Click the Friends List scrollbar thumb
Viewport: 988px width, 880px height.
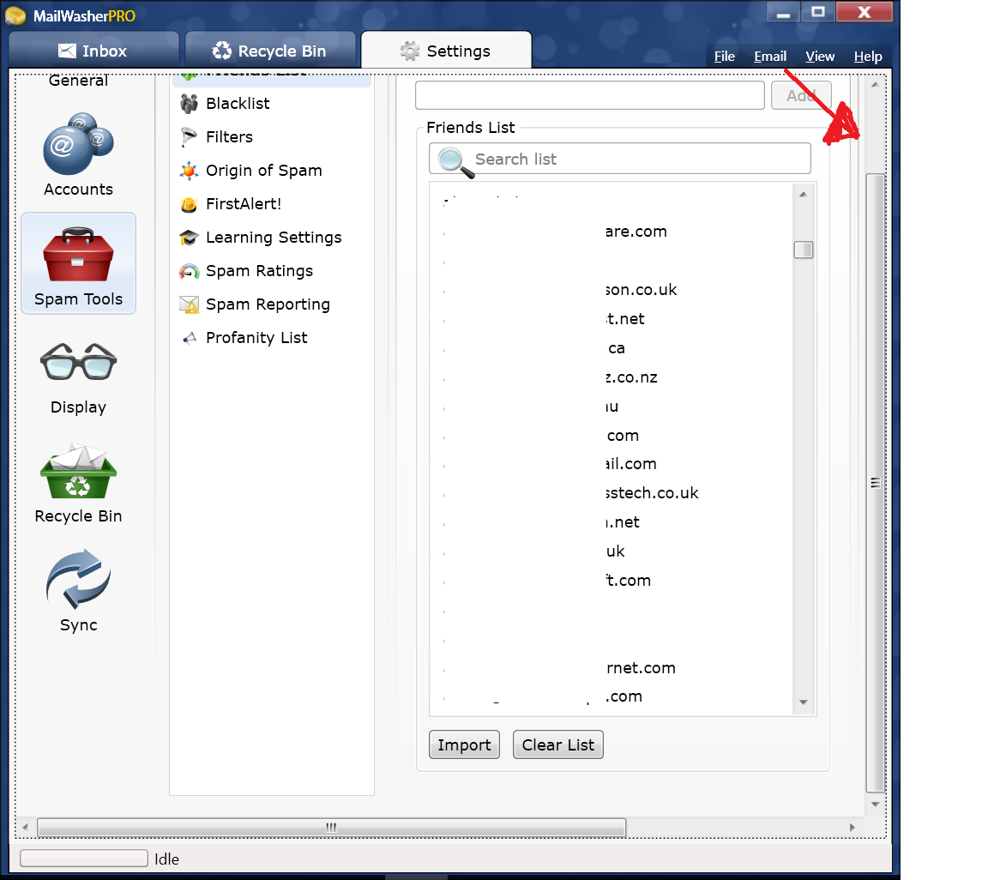tap(804, 250)
